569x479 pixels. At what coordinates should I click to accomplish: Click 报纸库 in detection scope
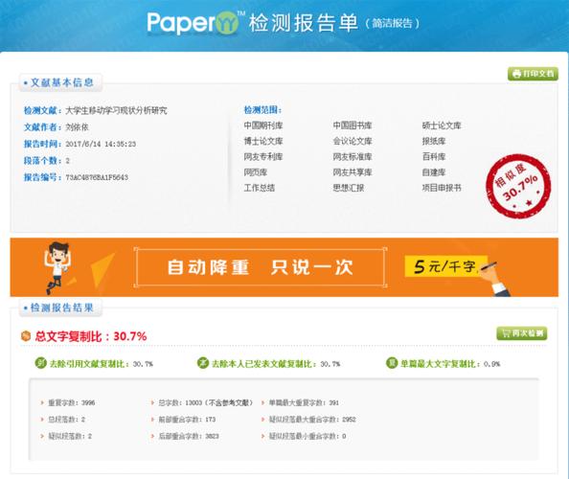(434, 141)
